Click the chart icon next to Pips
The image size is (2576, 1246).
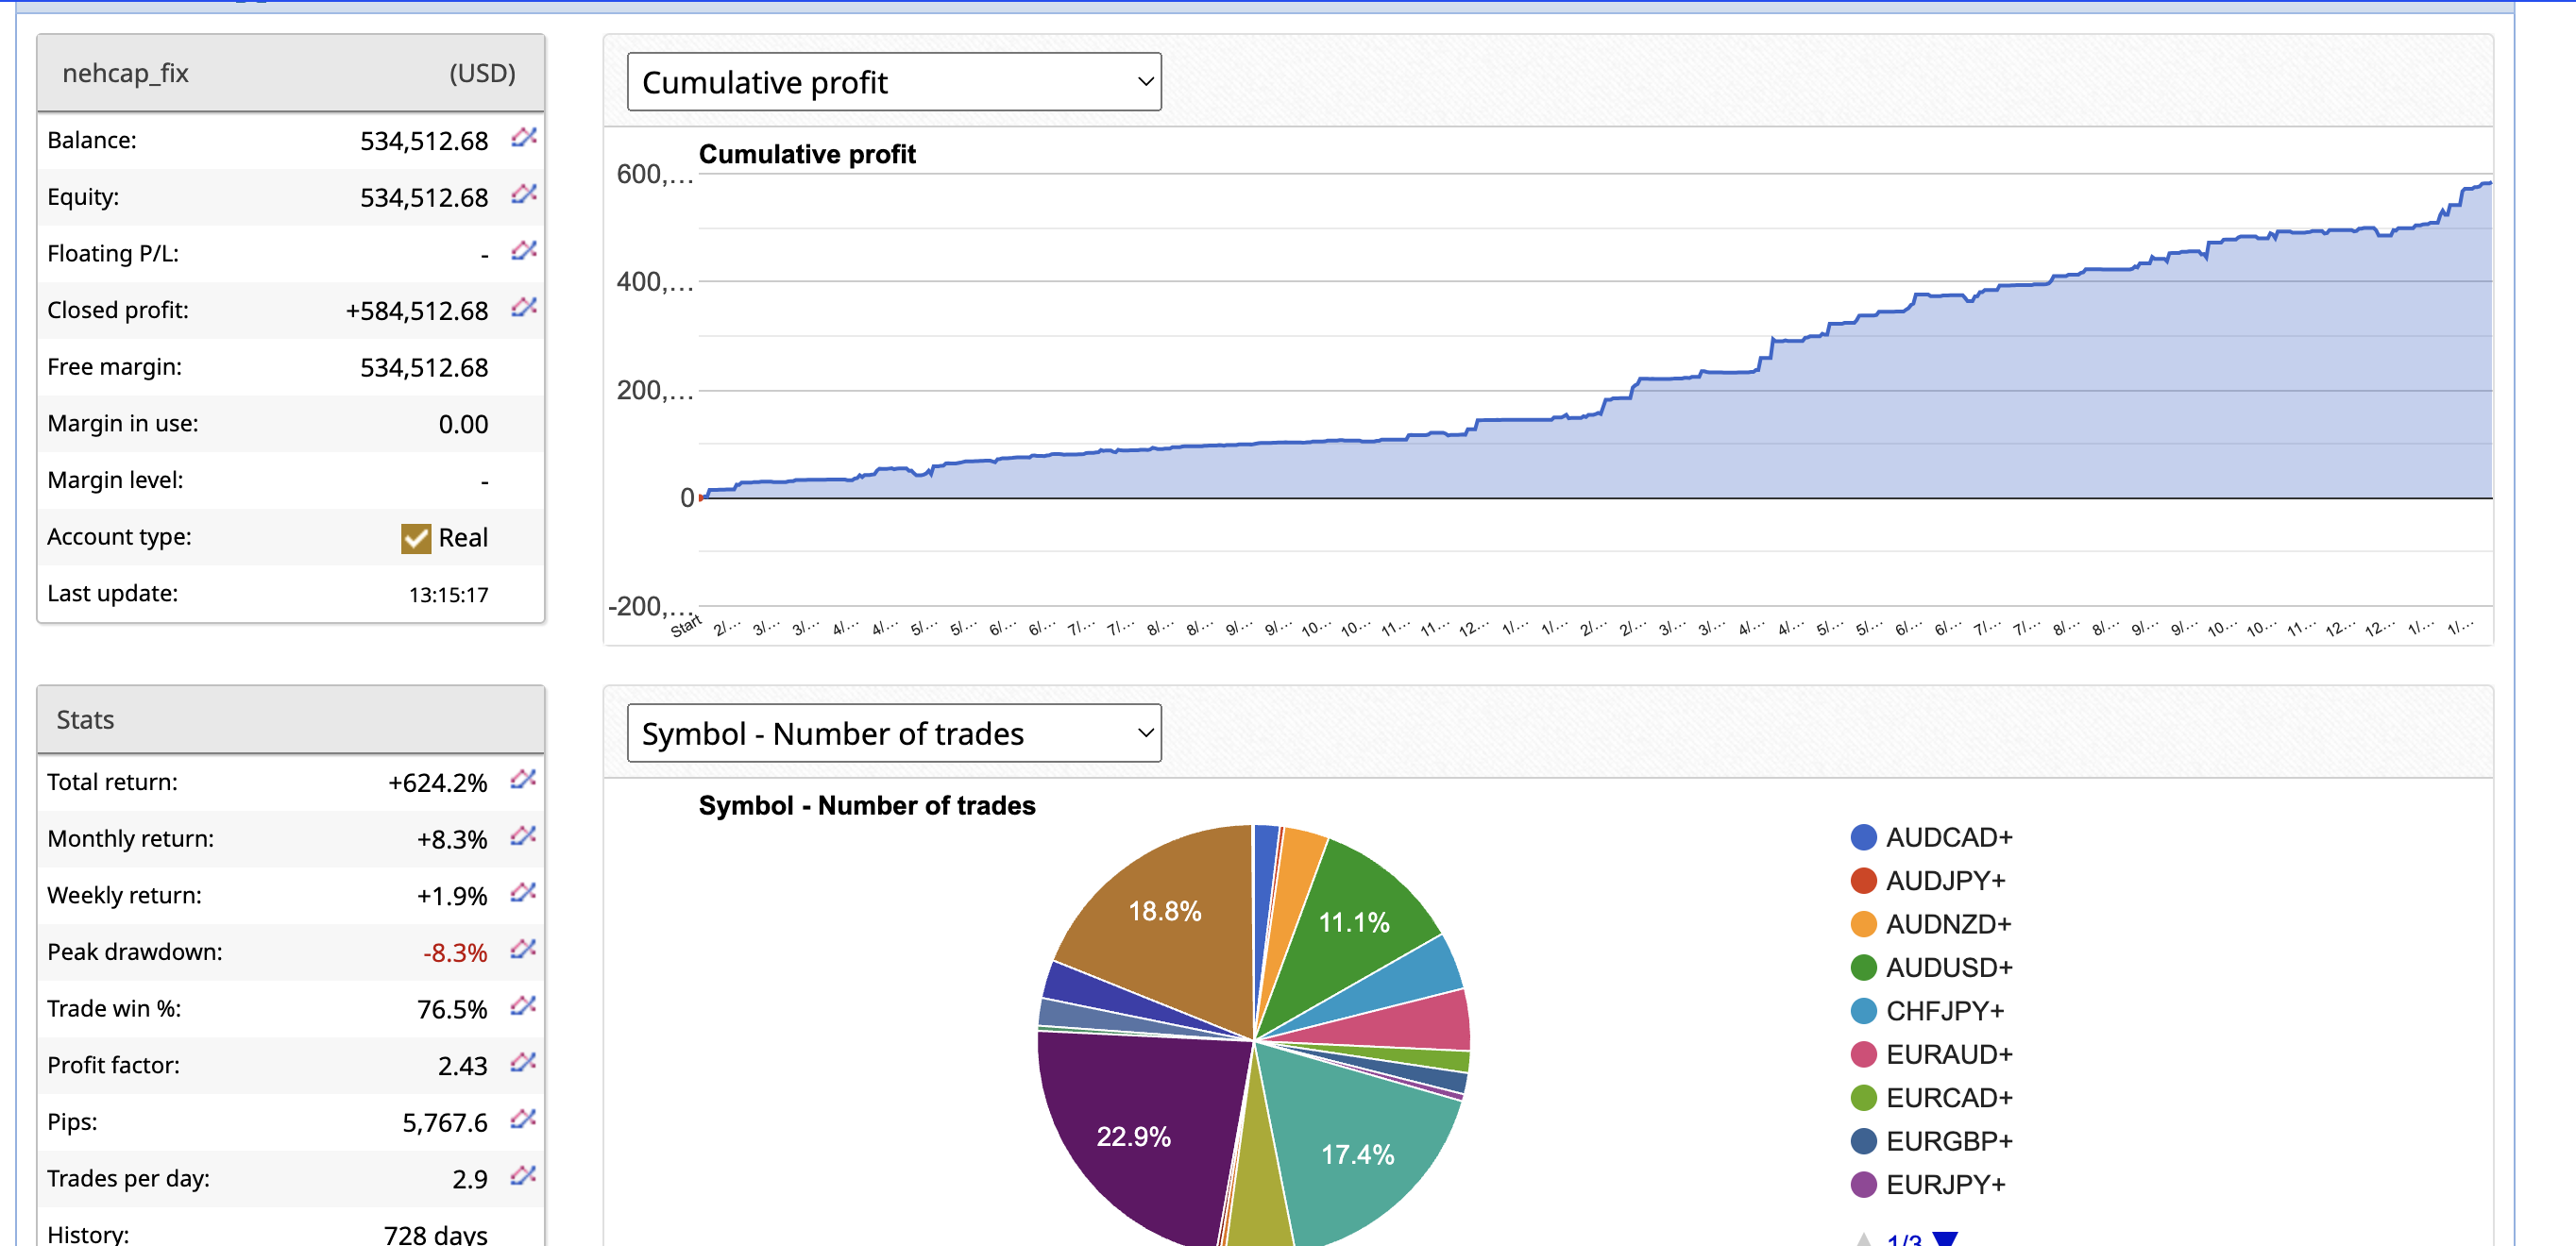pyautogui.click(x=522, y=1119)
